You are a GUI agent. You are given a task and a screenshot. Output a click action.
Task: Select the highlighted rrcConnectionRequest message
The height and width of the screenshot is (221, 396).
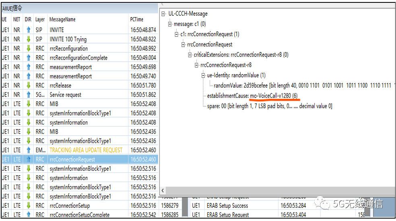point(72,160)
